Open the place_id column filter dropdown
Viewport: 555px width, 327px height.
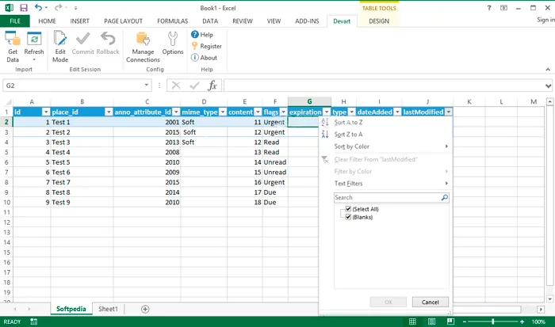coord(109,112)
